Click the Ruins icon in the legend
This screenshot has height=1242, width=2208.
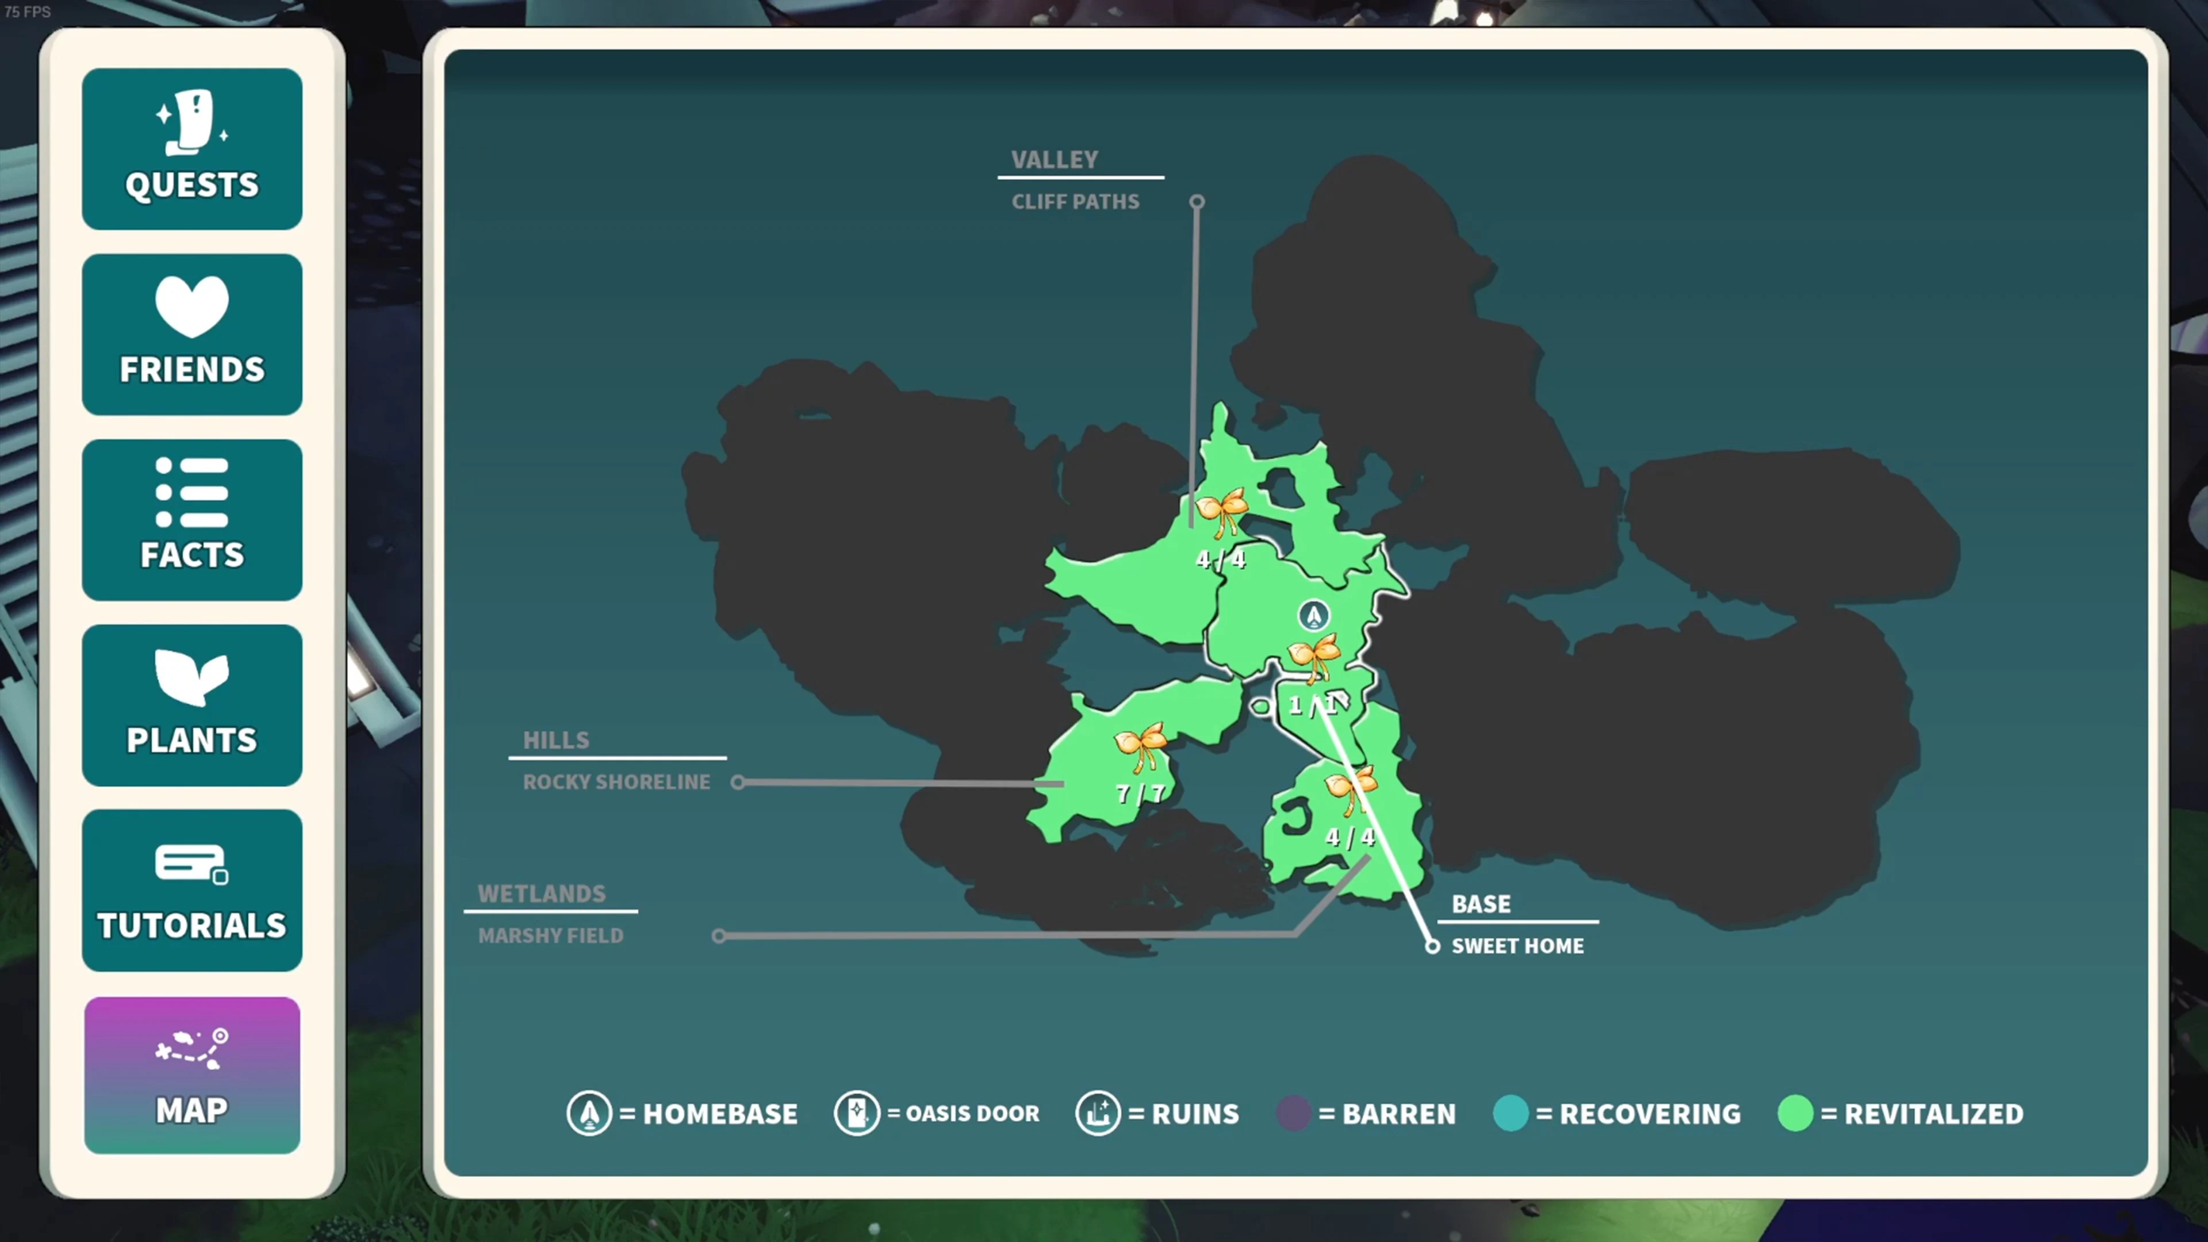click(1098, 1113)
